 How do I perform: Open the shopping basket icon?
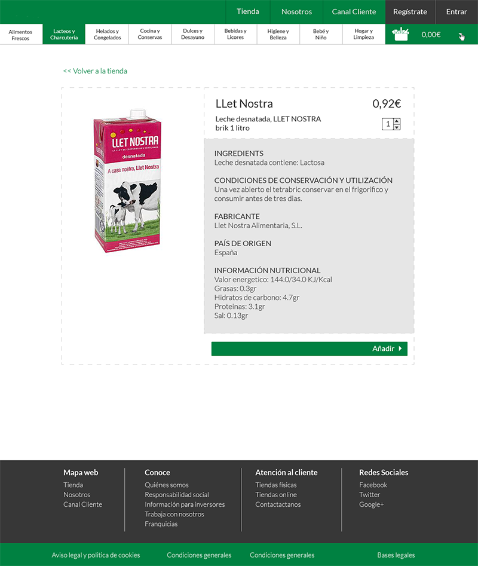400,34
